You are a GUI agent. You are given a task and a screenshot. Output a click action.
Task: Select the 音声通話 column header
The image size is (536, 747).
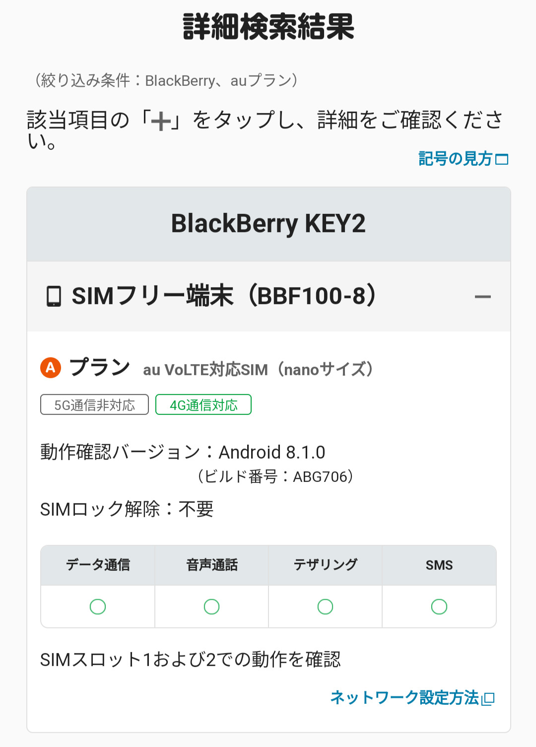pos(211,565)
